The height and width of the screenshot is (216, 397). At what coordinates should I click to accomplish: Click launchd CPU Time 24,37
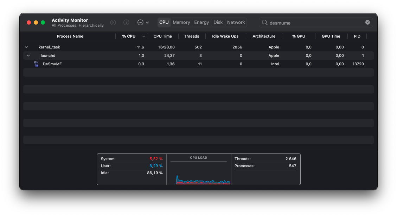(169, 55)
